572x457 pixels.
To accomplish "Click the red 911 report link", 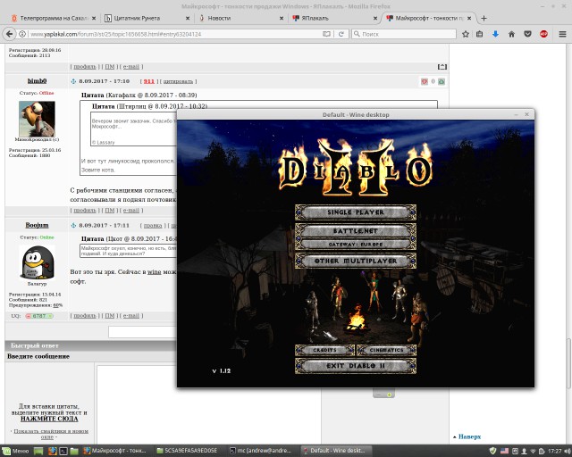I will [x=149, y=81].
